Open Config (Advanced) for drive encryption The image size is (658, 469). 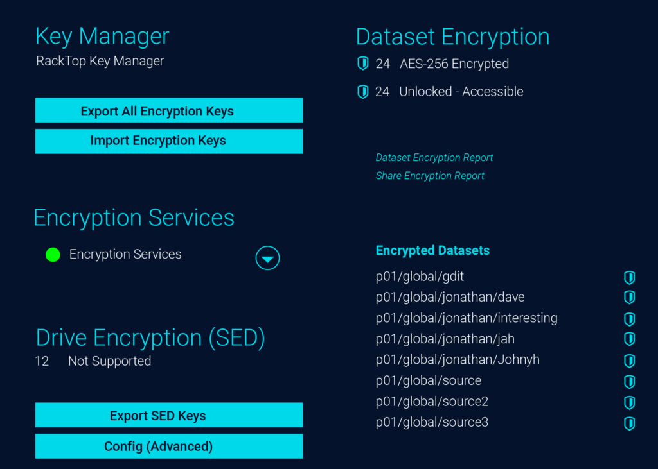[168, 447]
